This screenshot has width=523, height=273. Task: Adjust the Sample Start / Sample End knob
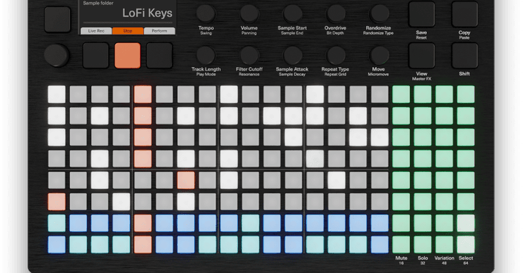(292, 14)
